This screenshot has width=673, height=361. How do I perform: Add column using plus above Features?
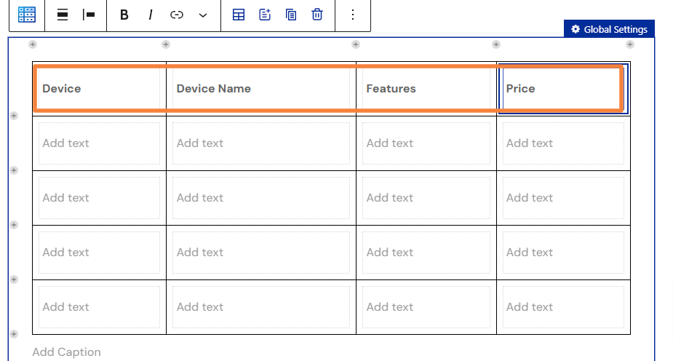click(356, 44)
